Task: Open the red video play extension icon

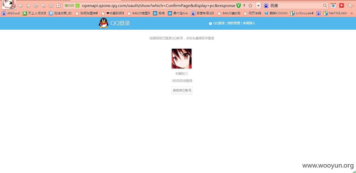Action: point(341,5)
